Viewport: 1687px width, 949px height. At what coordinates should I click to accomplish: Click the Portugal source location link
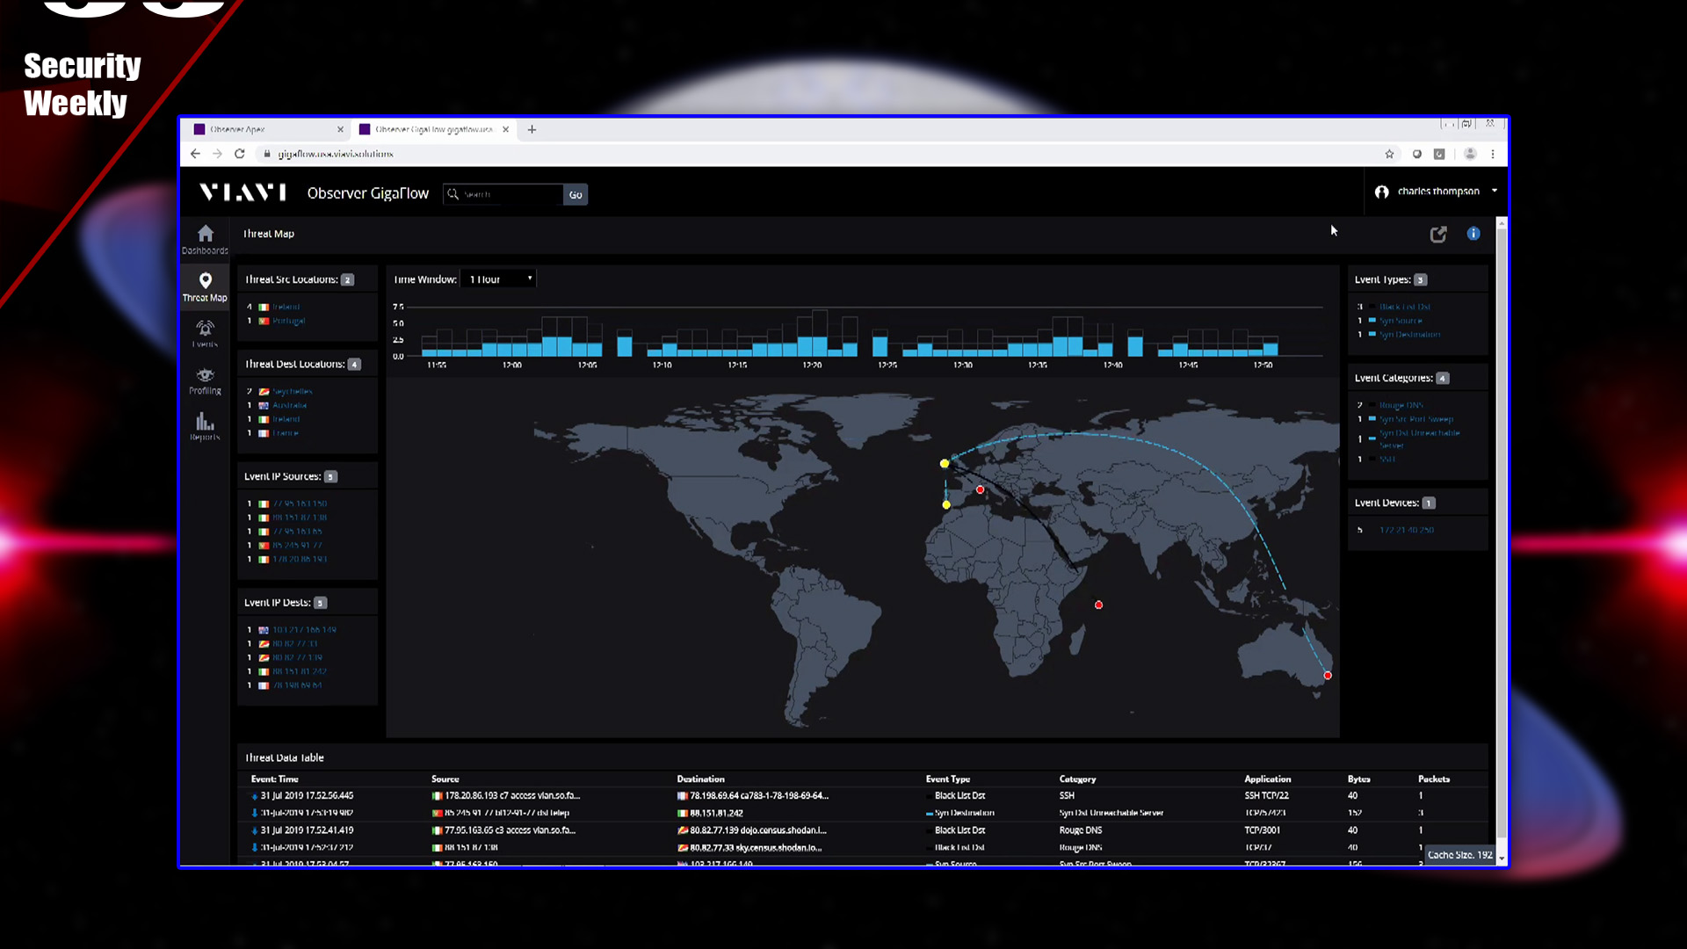[x=288, y=322]
